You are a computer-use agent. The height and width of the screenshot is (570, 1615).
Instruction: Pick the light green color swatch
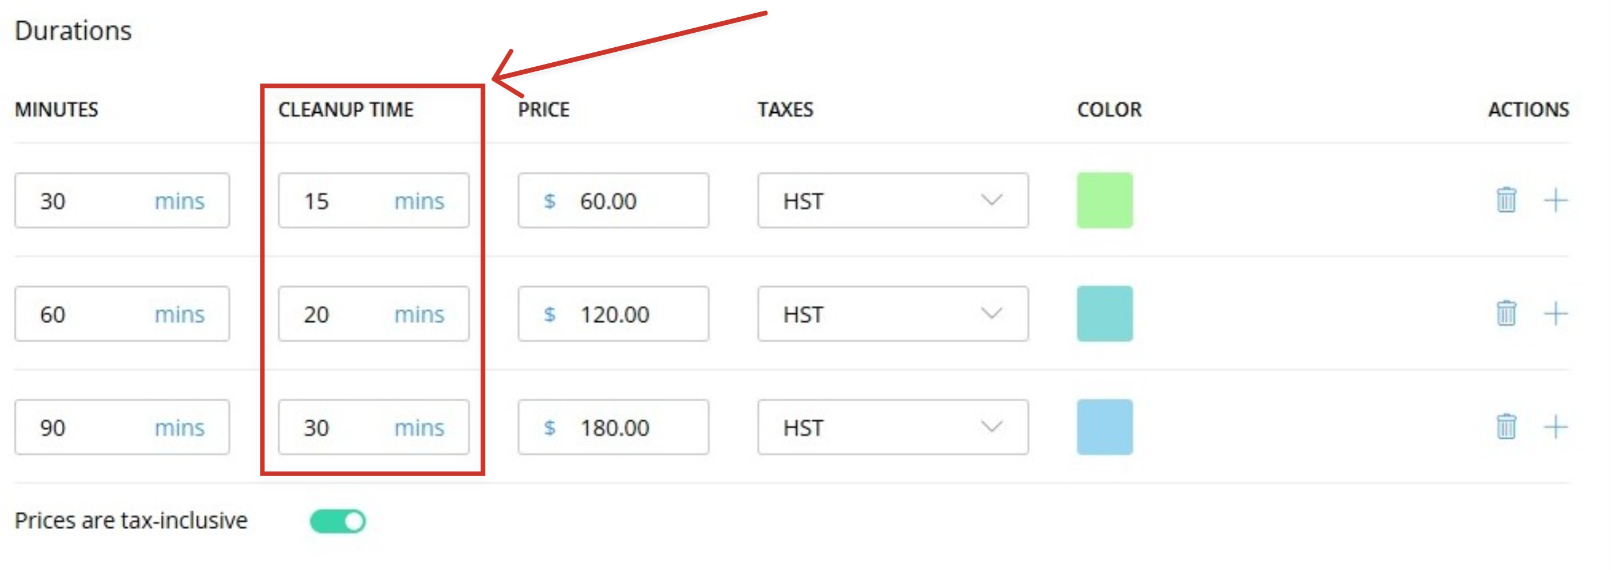[1105, 200]
